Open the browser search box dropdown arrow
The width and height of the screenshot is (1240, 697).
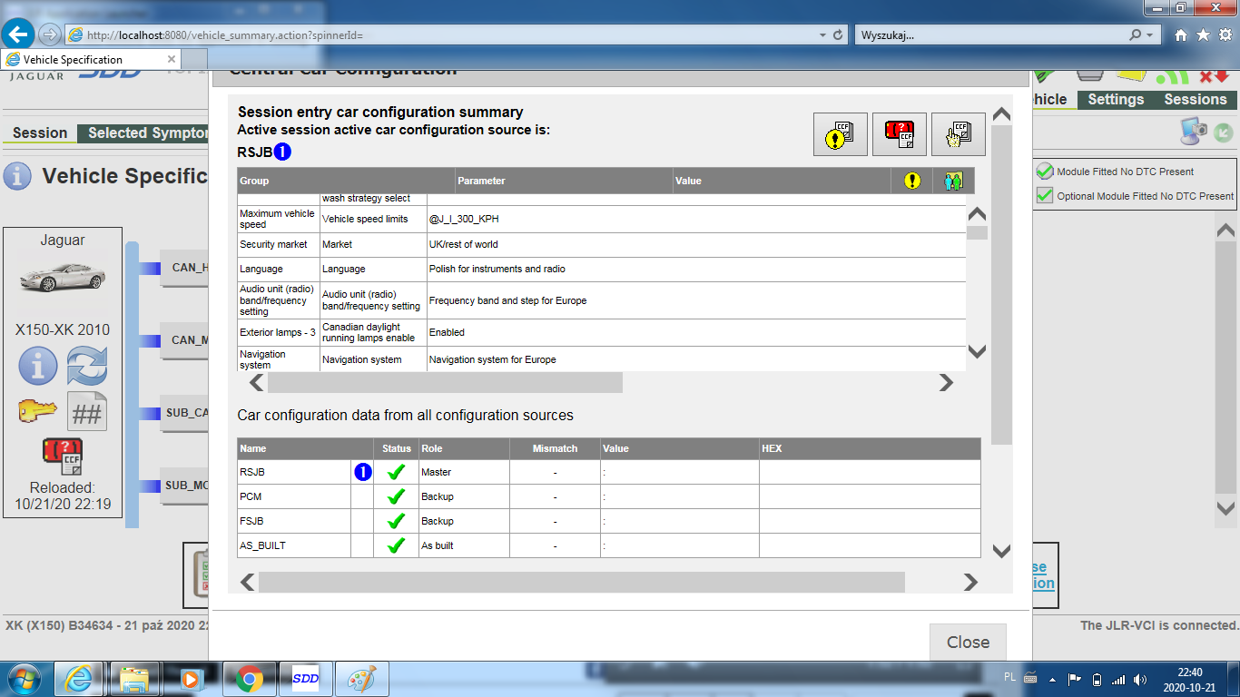(x=1151, y=34)
